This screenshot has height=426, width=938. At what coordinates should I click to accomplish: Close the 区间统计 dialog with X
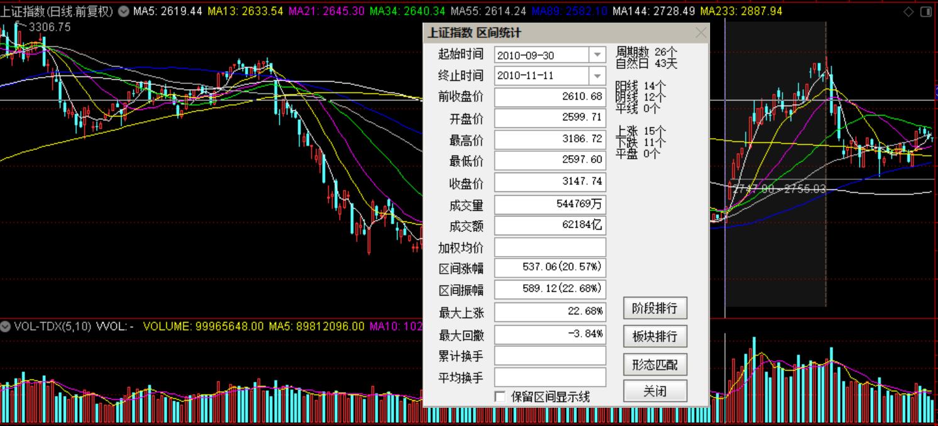(x=701, y=33)
